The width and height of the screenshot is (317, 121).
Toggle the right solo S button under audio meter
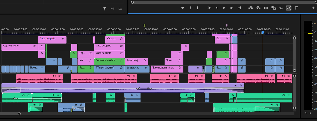(310, 113)
